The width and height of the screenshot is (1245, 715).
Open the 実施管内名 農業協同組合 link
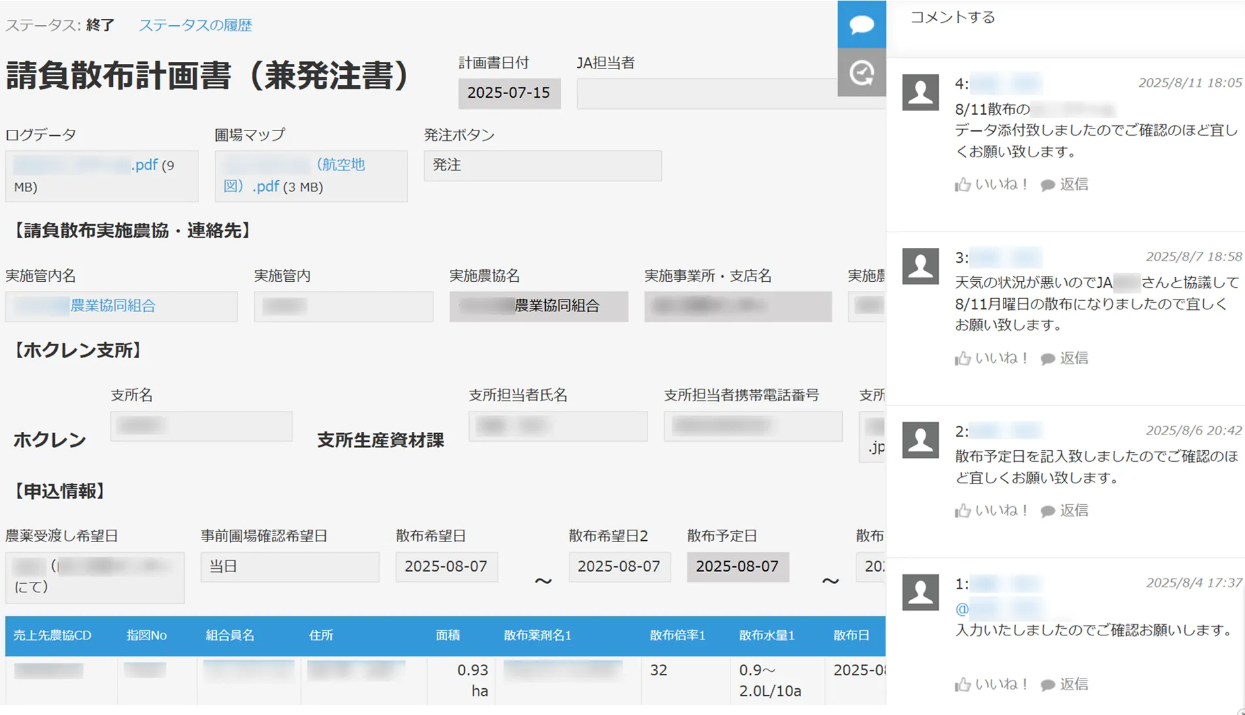(x=112, y=306)
